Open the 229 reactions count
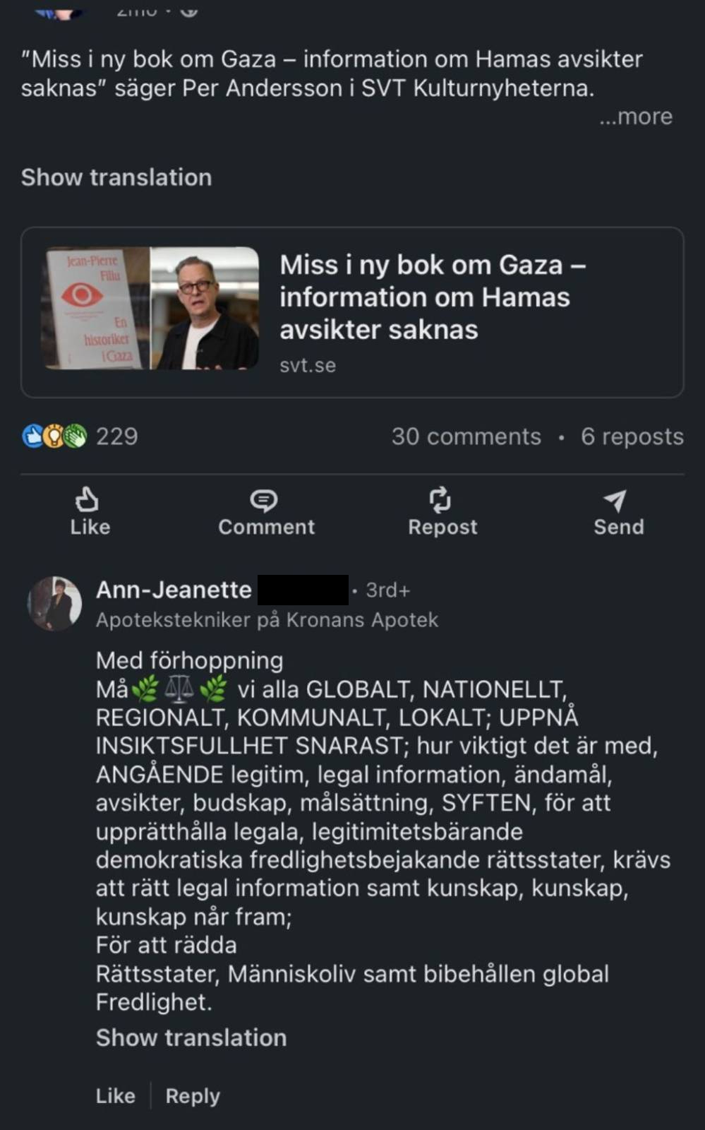 (117, 436)
